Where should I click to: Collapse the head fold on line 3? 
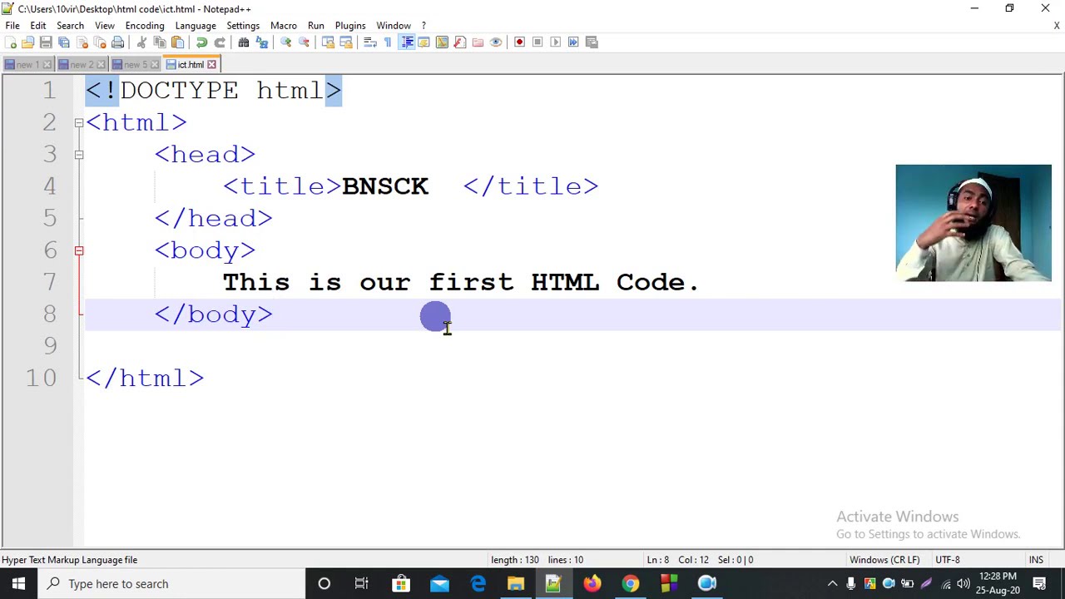tap(79, 154)
